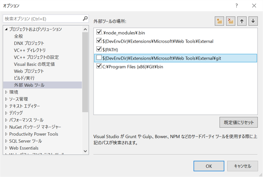Screen dimensions: 263x177
Task: Select the 全般 tree item
Action: [18, 36]
